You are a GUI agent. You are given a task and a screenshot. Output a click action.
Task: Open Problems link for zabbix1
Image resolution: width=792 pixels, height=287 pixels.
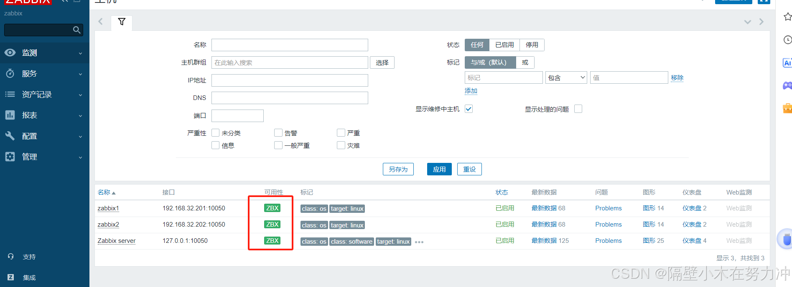[609, 208]
